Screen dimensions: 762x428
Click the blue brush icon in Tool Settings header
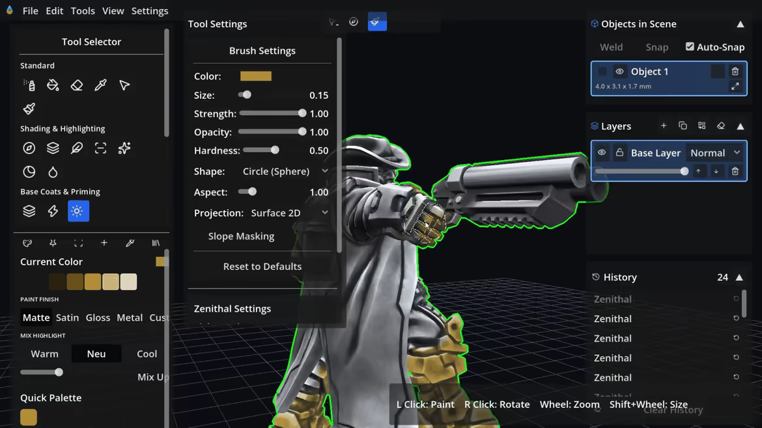pyautogui.click(x=377, y=22)
